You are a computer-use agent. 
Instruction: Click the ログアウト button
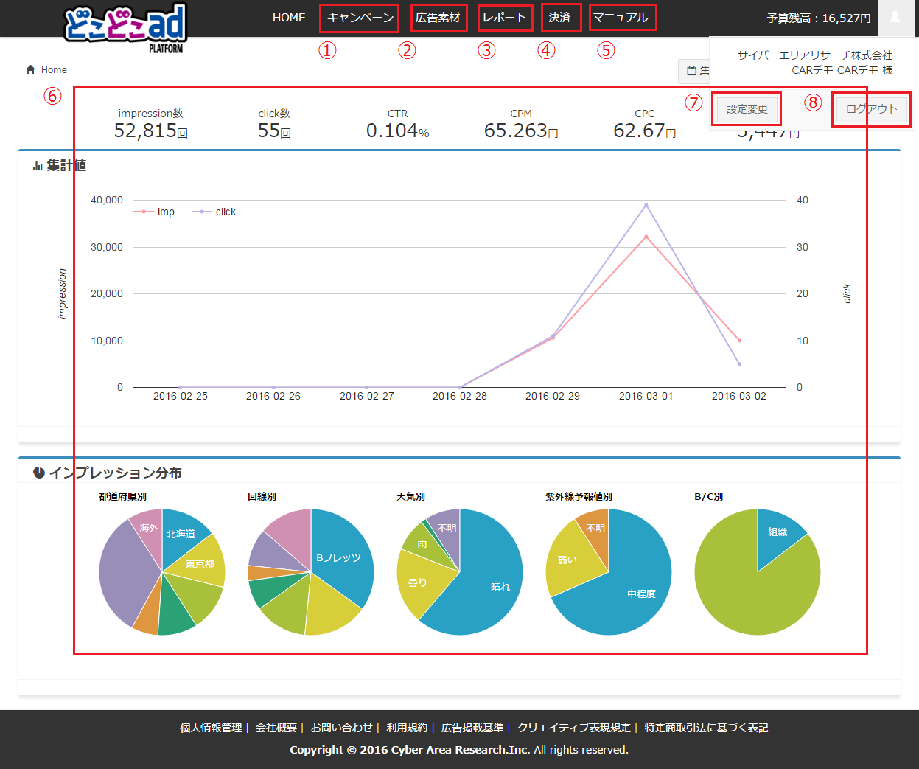(x=871, y=109)
